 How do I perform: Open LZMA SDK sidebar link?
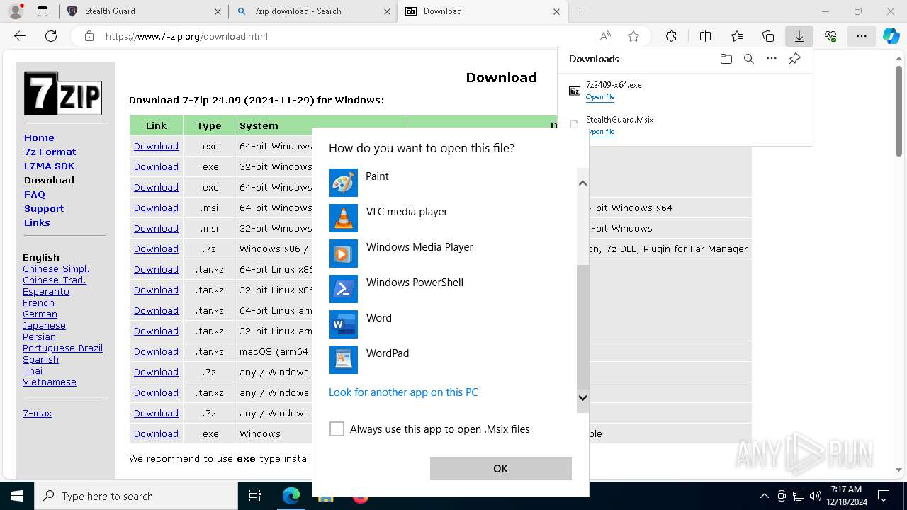(49, 166)
